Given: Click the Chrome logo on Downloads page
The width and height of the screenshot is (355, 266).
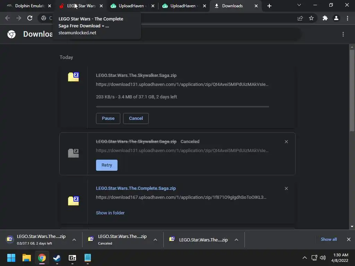Looking at the screenshot, I should (x=11, y=34).
